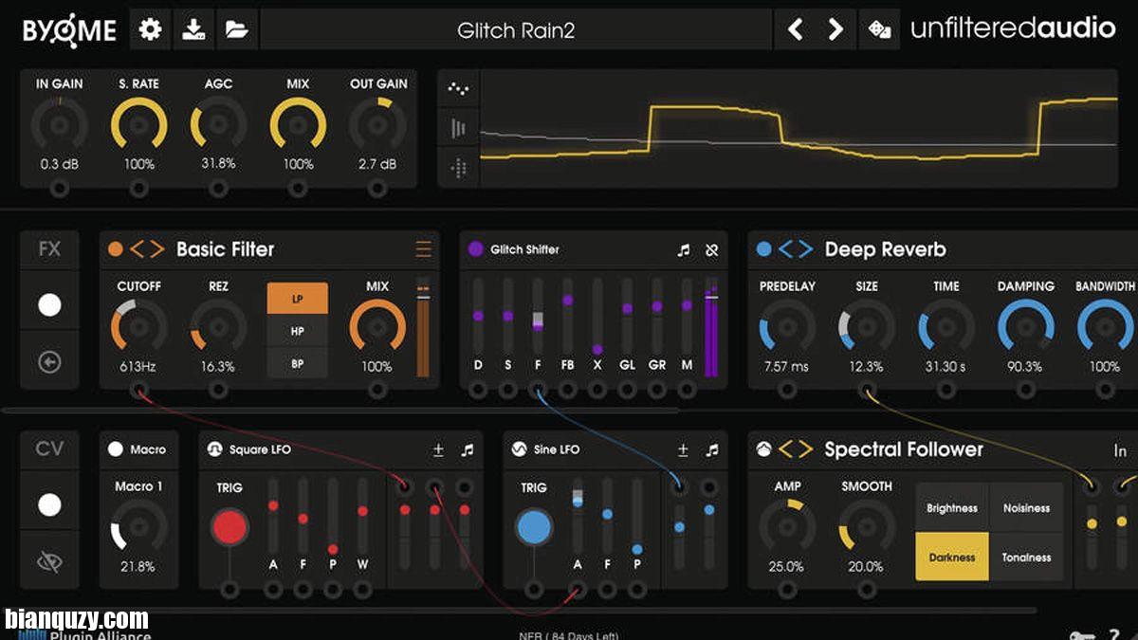Choose Darkness in Spectral Follower
Viewport: 1138px width, 640px height.
[x=952, y=557]
